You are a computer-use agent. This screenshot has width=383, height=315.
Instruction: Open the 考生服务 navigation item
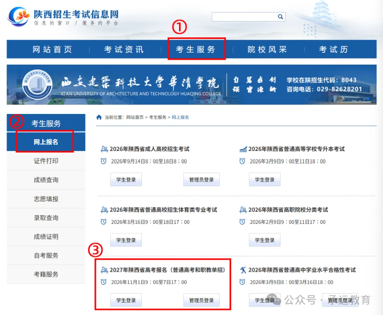[x=195, y=49]
